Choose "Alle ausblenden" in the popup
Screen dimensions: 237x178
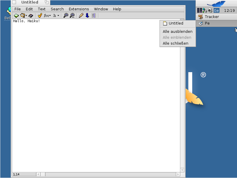tap(177, 31)
